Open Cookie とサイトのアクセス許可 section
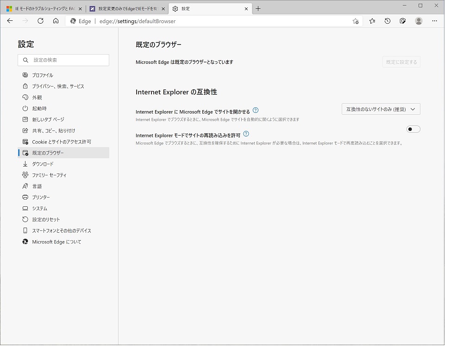463x347 pixels. pos(63,142)
